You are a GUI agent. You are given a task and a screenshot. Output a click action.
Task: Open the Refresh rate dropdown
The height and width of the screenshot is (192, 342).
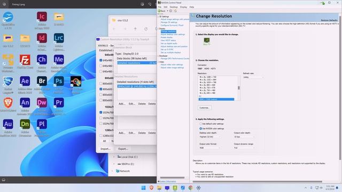[253, 77]
